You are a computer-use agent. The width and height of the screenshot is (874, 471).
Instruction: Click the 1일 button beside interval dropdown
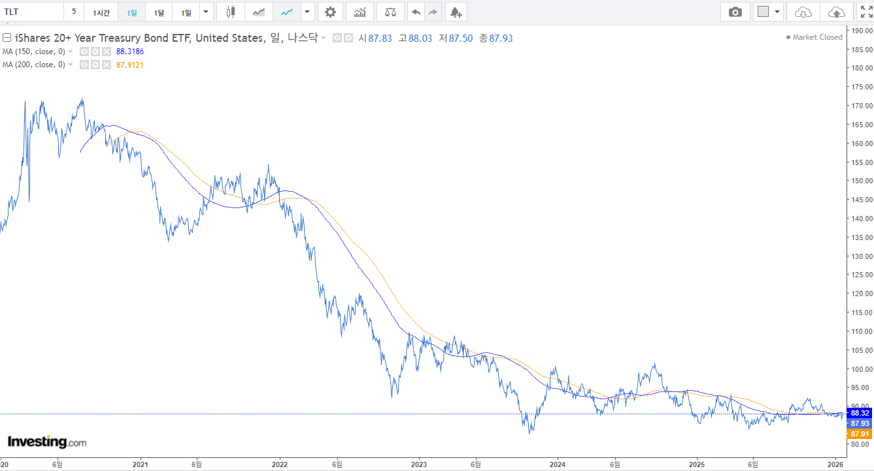tap(186, 12)
